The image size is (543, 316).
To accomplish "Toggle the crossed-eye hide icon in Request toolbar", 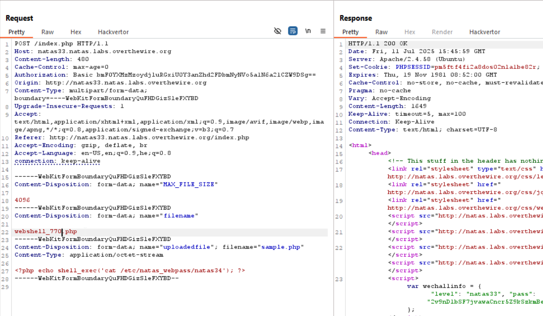I will coord(278,31).
